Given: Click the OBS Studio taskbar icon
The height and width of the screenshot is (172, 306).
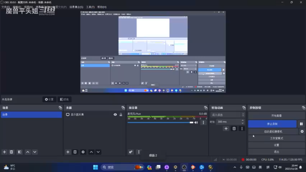Looking at the screenshot, I should [x=184, y=167].
